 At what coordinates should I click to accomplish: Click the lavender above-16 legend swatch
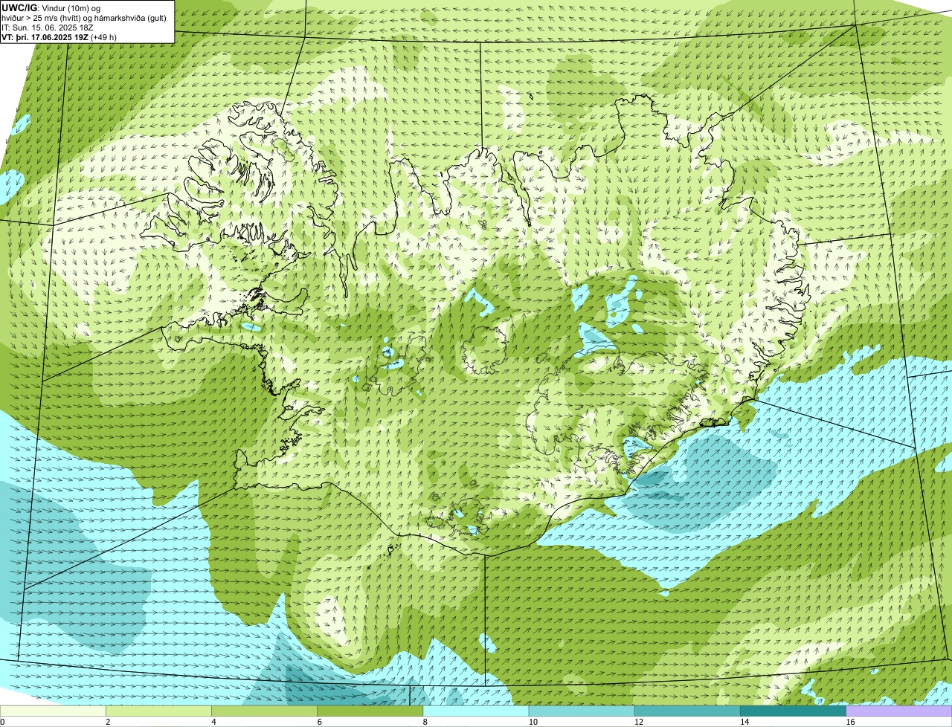pyautogui.click(x=898, y=711)
